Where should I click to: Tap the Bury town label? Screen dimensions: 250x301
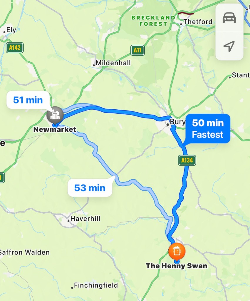(x=178, y=122)
